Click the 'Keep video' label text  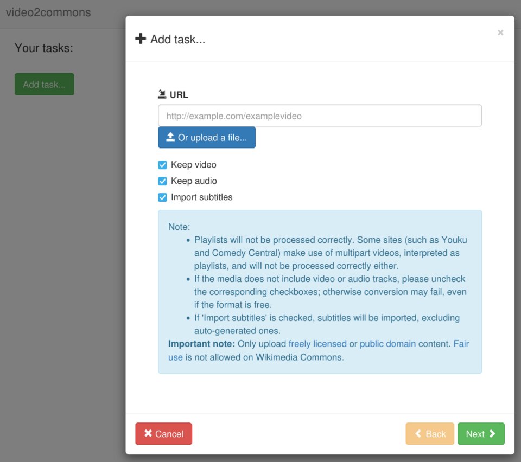click(193, 165)
